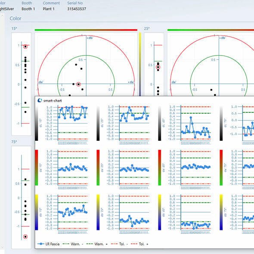Open the da 45° trend chart
The height and width of the screenshot is (254, 254).
pos(195,167)
